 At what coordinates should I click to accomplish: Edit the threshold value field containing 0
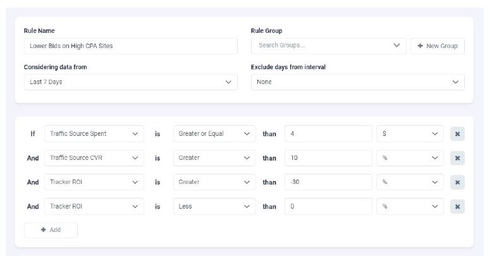click(x=328, y=206)
